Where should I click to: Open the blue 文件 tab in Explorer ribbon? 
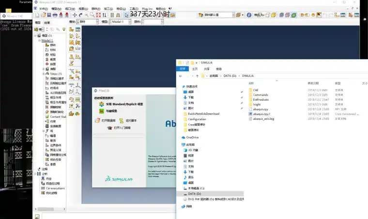click(x=183, y=69)
